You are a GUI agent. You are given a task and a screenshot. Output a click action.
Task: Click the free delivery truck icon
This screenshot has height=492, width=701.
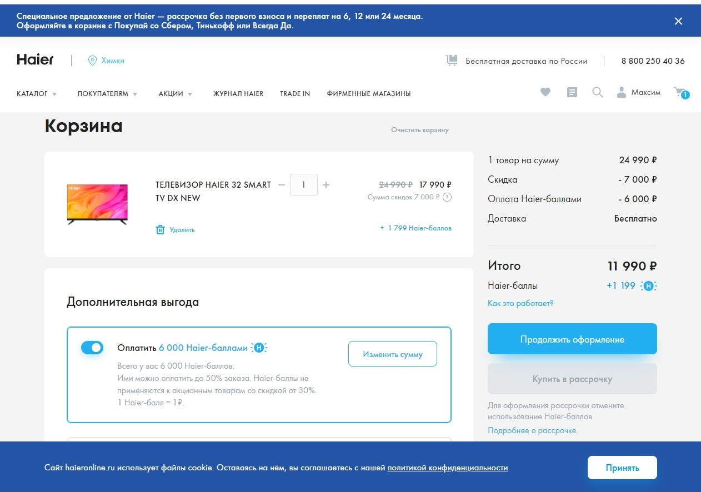pos(452,61)
